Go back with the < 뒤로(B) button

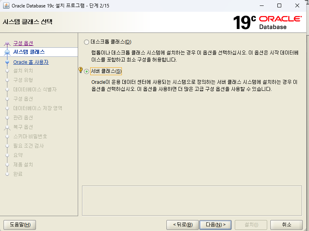pyautogui.click(x=182, y=225)
